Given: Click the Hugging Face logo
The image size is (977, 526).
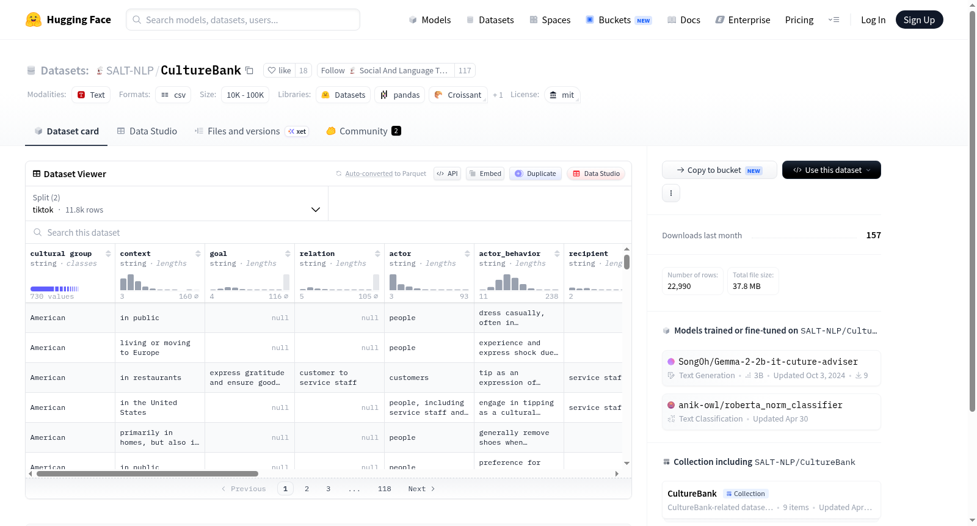Looking at the screenshot, I should click(x=68, y=20).
